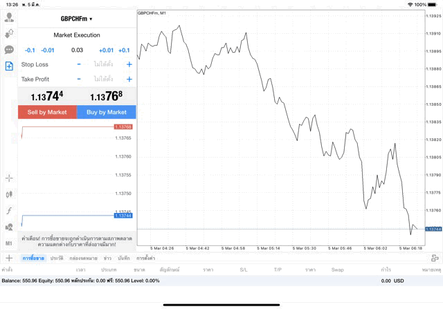Open the trade arrows icon in sidebar
This screenshot has width=443, height=309.
pos(9,32)
